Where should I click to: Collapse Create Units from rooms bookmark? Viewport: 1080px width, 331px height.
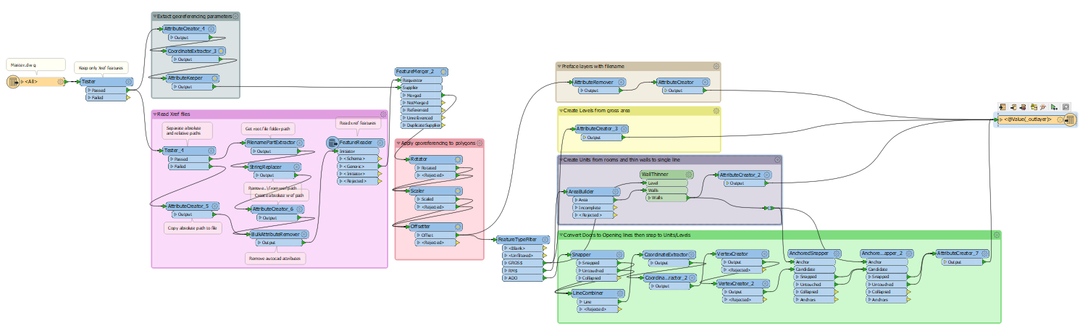point(561,159)
